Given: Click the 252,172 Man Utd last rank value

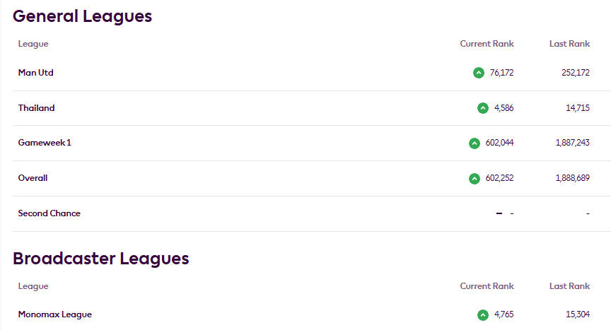Looking at the screenshot, I should pos(576,73).
